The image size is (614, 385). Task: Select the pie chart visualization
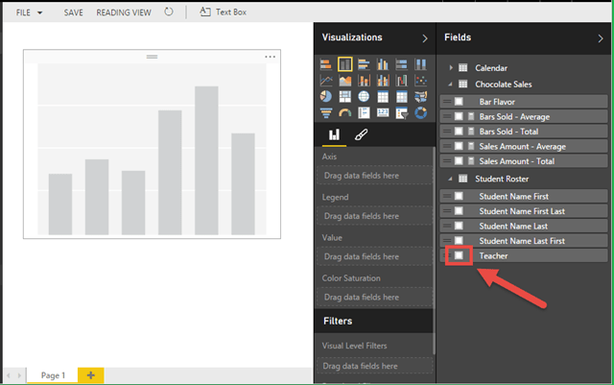pyautogui.click(x=327, y=97)
